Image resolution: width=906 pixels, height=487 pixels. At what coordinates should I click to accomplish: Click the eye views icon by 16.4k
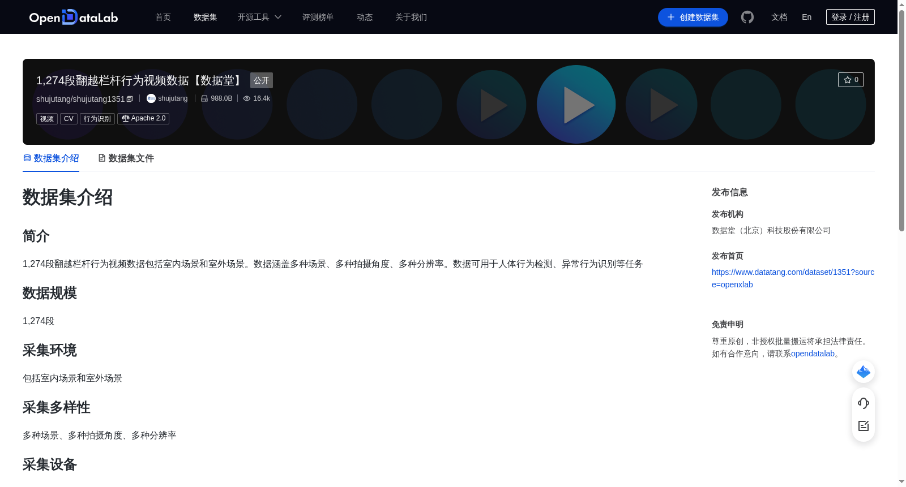click(x=247, y=98)
